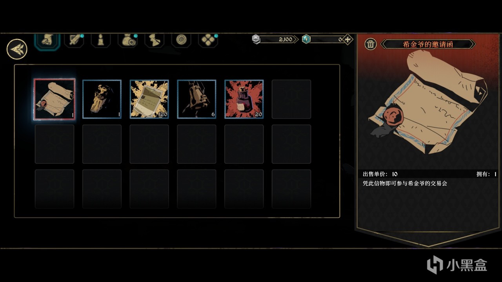Click the trash can discard icon
This screenshot has width=502, height=282.
(370, 44)
